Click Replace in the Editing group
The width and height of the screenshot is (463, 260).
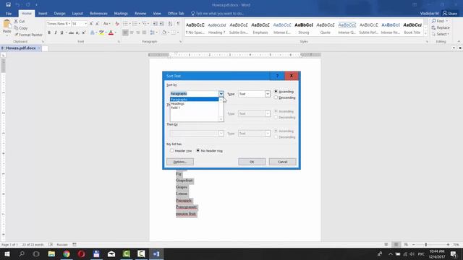tap(441, 27)
